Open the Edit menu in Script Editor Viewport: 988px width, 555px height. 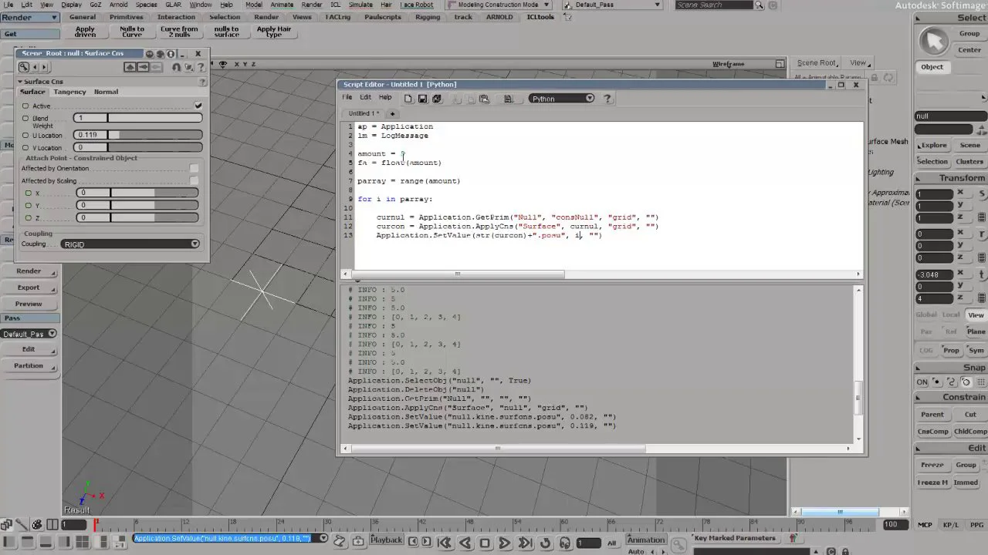(365, 97)
